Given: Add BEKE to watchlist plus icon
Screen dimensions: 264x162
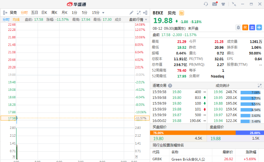Looking at the screenshot, I should point(259,27).
